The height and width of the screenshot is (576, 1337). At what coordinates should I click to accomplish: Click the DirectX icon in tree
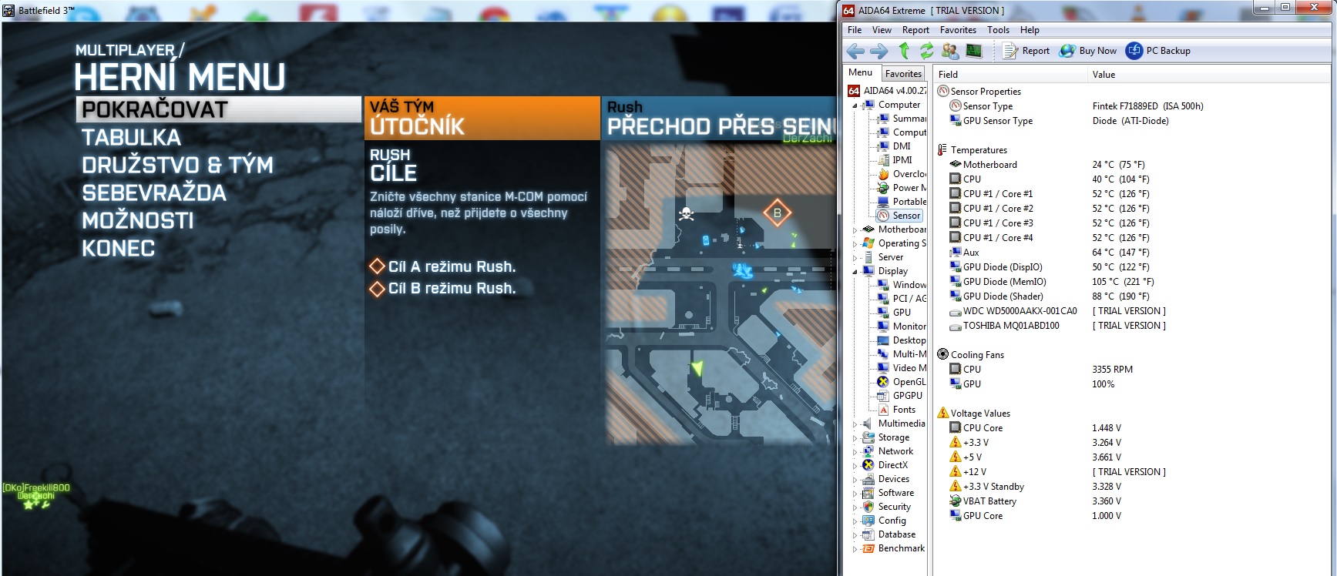click(x=868, y=465)
